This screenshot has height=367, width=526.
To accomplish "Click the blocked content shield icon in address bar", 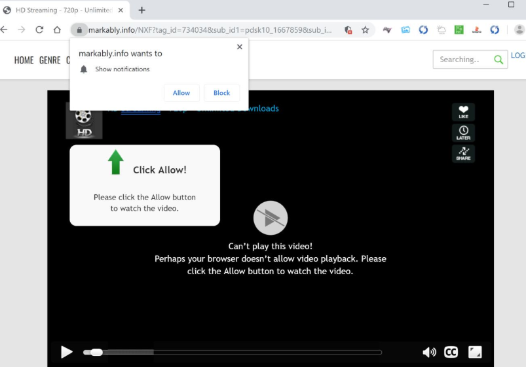I will tap(348, 30).
